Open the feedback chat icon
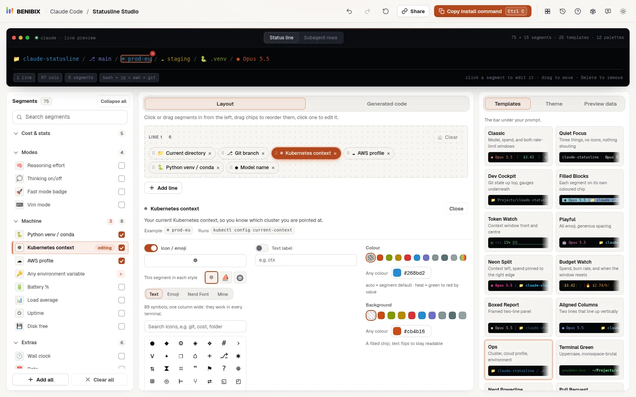The image size is (636, 397). (608, 12)
